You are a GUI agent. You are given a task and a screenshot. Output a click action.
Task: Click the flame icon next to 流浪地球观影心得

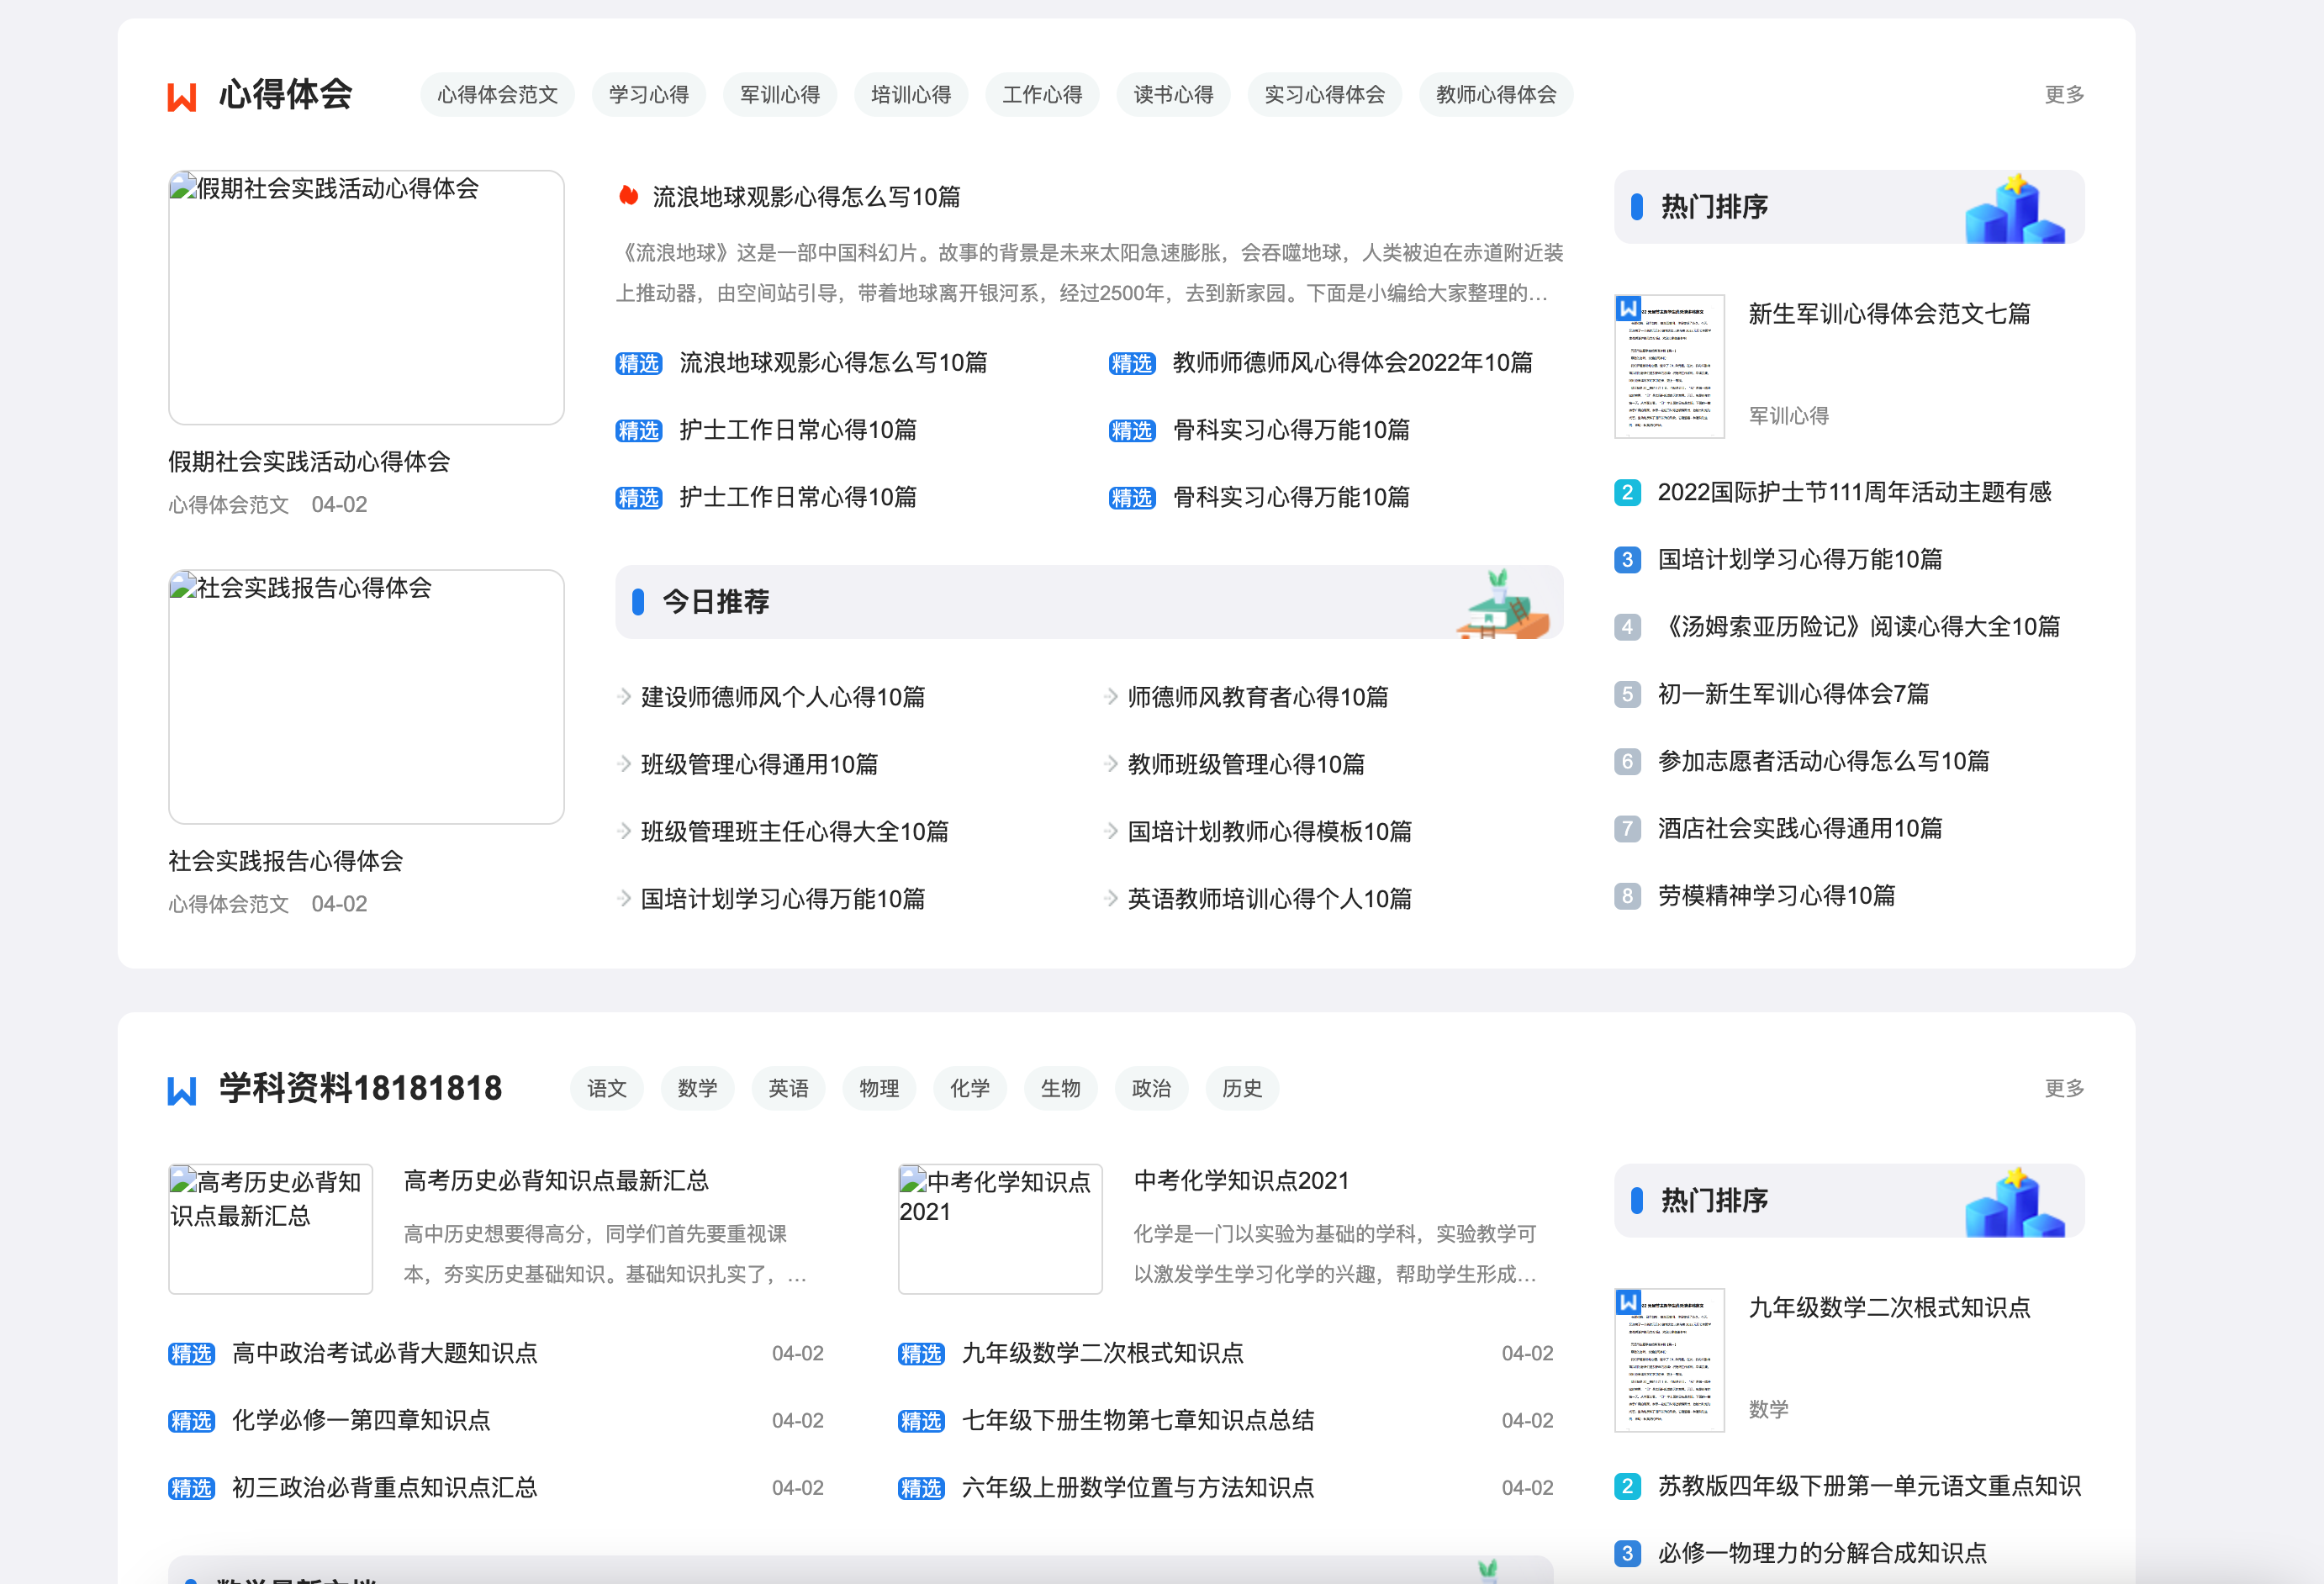pyautogui.click(x=628, y=195)
